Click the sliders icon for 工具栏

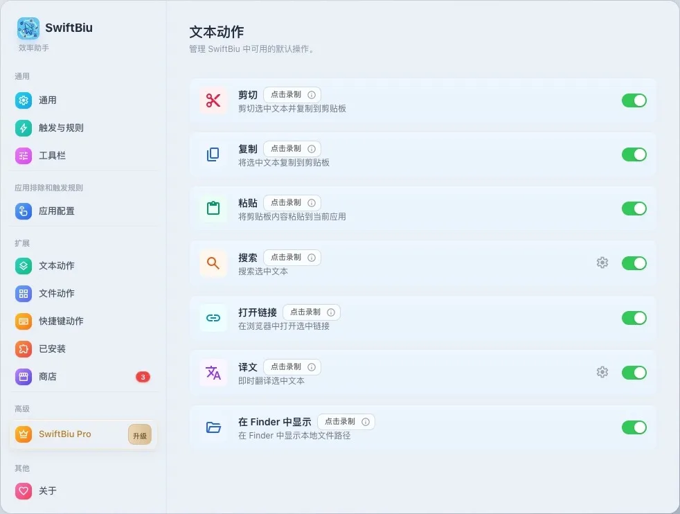(24, 156)
